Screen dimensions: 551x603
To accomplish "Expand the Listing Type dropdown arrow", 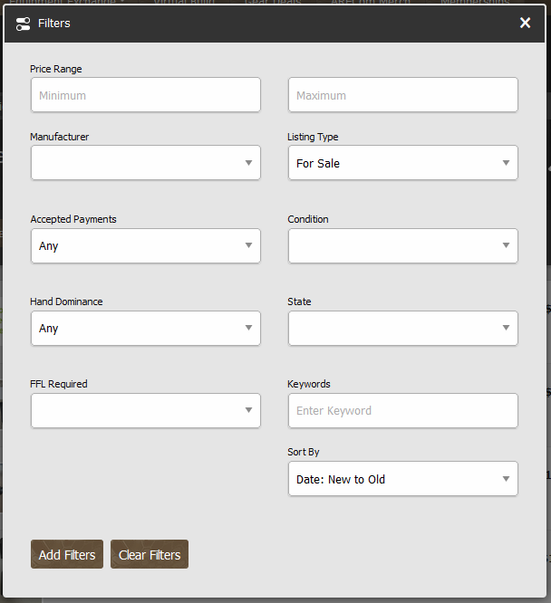I will click(x=506, y=164).
